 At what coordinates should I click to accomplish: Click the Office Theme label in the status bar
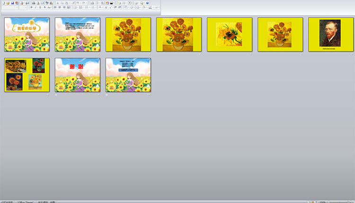26,202
